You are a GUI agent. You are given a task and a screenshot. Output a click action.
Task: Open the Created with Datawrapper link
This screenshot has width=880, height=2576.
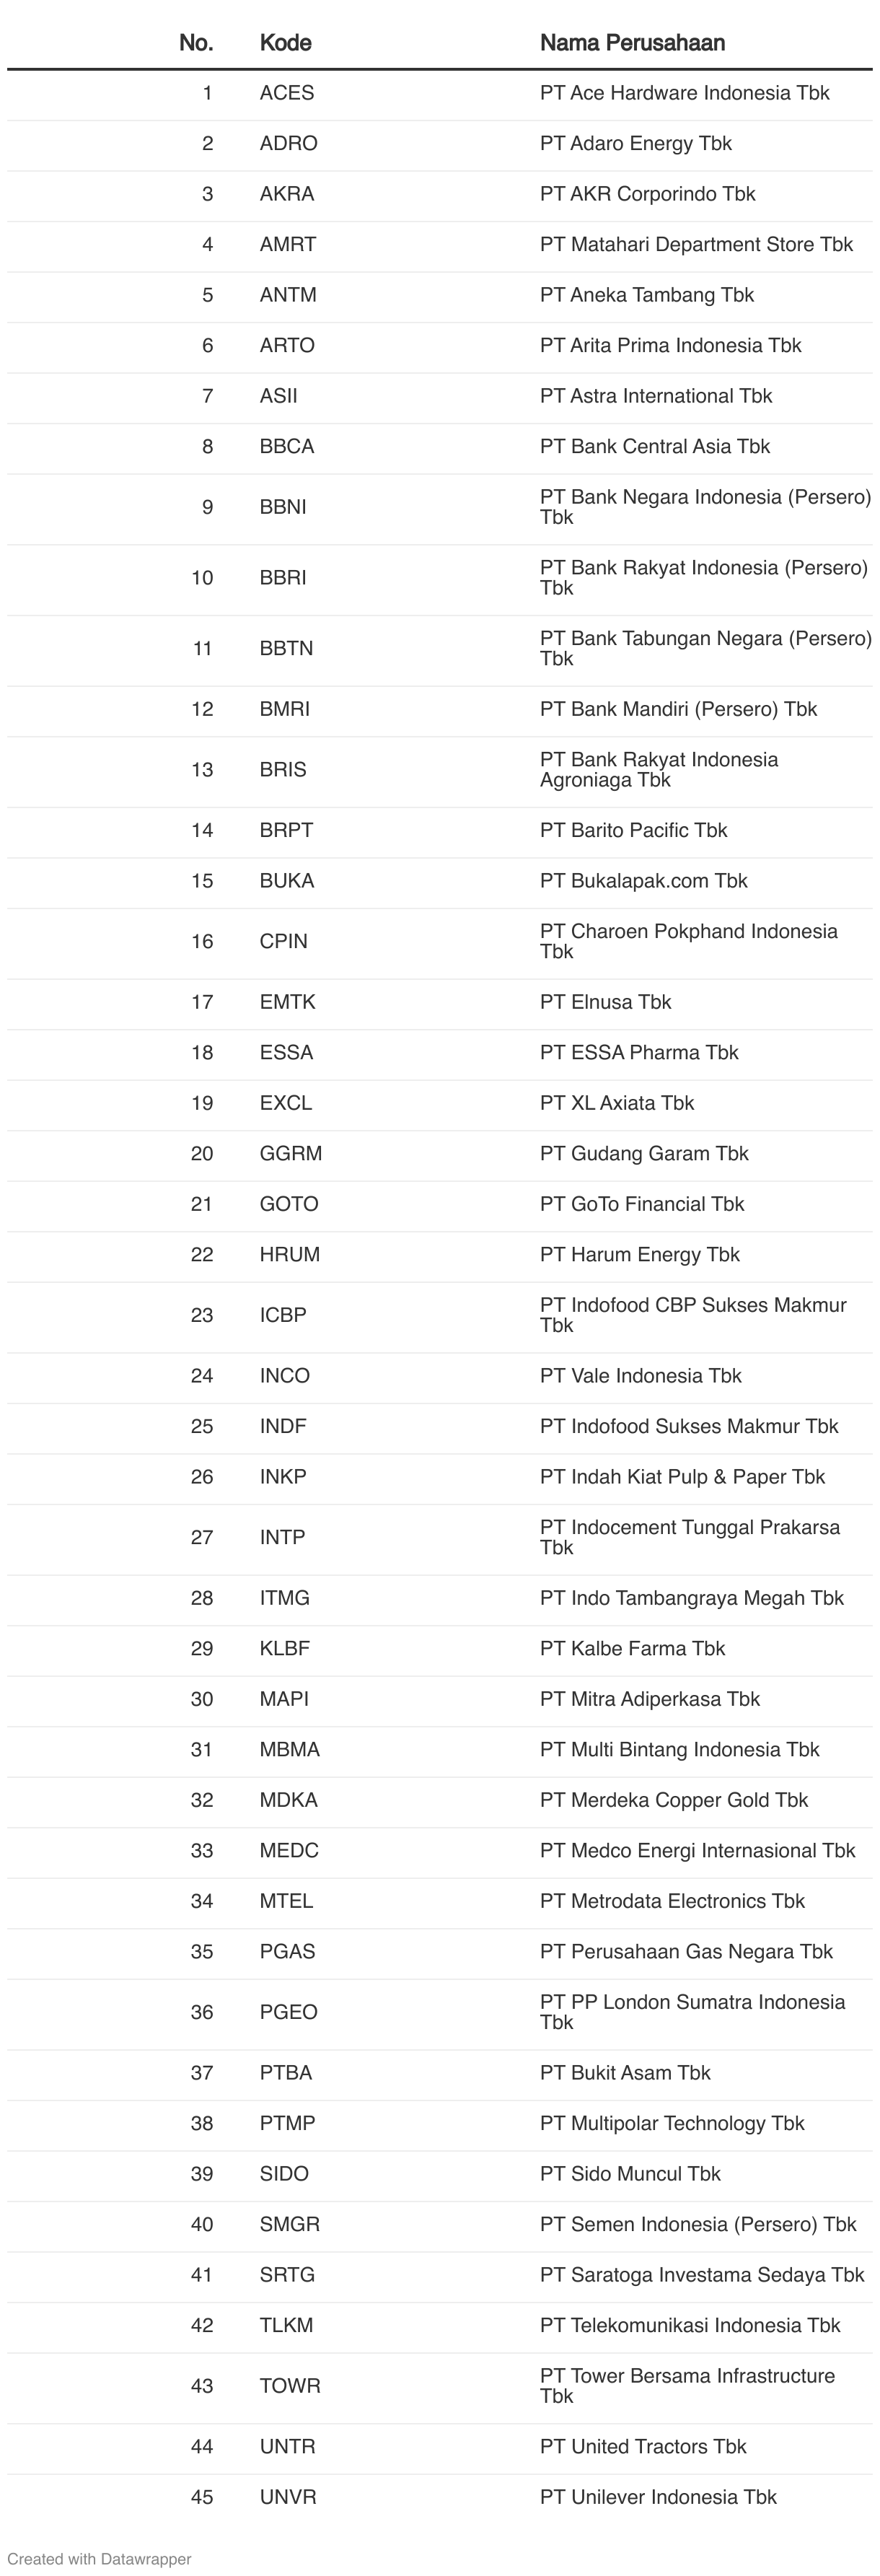click(99, 2559)
